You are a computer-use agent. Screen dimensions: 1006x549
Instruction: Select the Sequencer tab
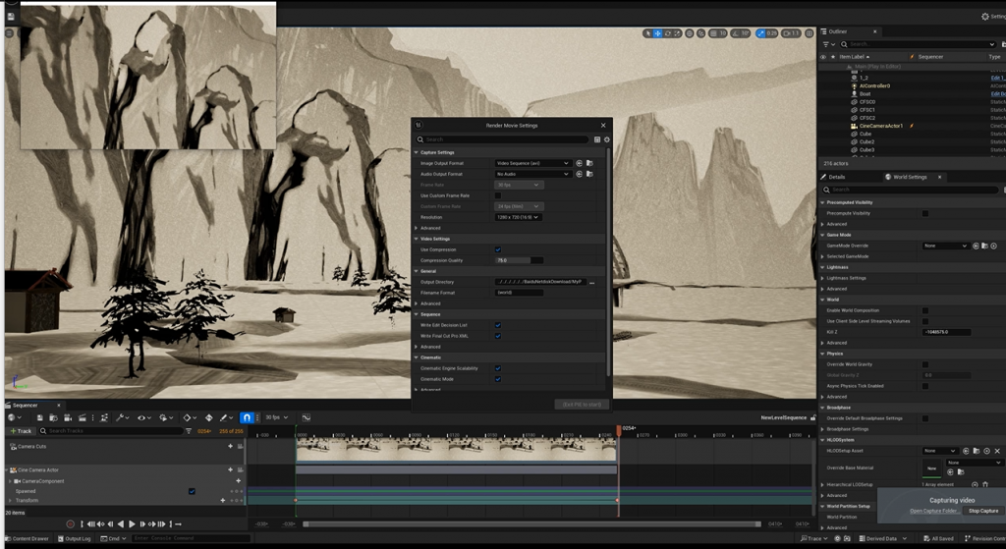click(x=26, y=406)
